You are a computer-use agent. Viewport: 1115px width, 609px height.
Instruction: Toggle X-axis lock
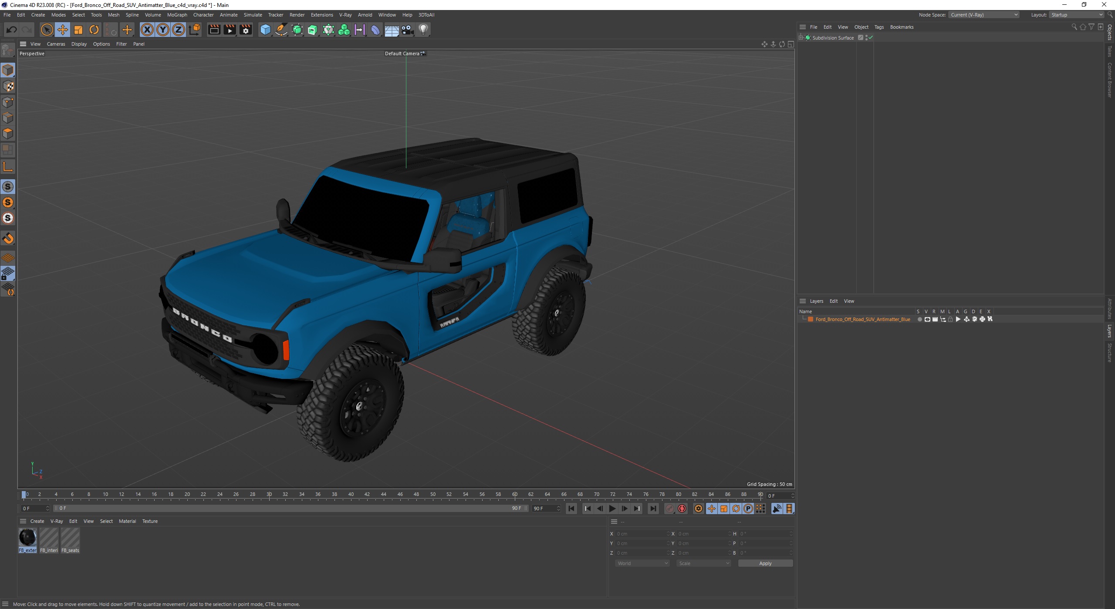(x=147, y=30)
